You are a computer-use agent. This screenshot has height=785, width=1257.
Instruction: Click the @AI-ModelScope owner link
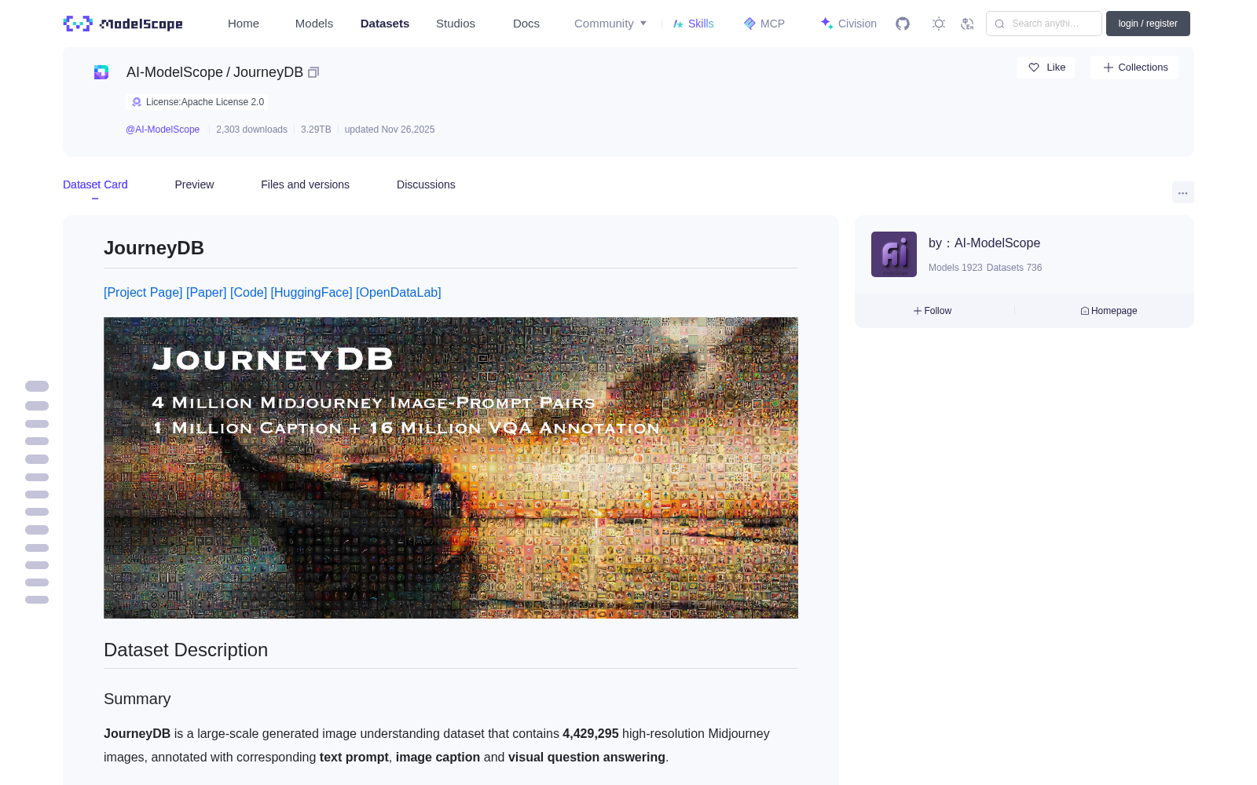(x=163, y=130)
